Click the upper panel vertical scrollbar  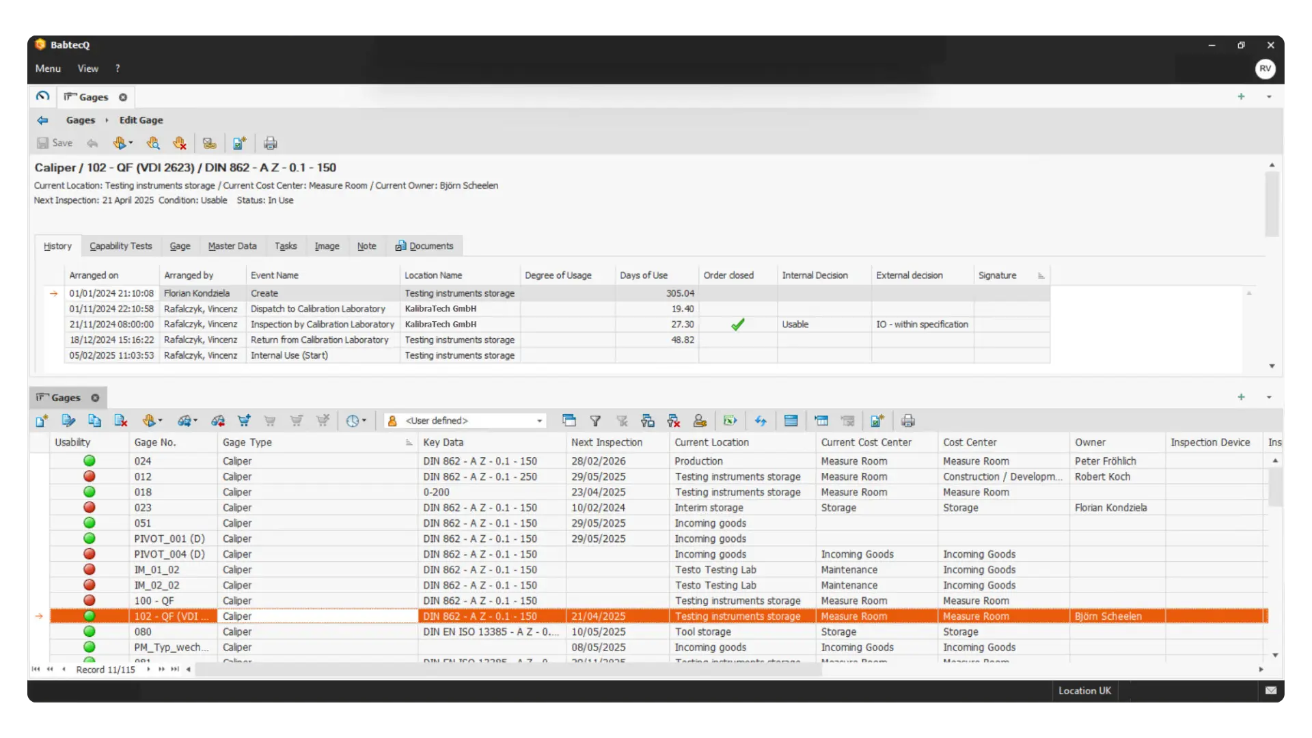[1272, 204]
